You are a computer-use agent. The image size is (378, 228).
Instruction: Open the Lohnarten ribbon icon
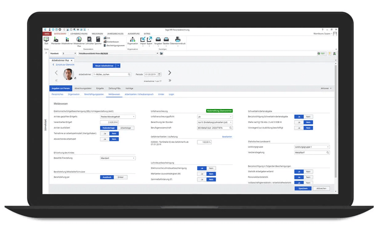click(x=89, y=40)
